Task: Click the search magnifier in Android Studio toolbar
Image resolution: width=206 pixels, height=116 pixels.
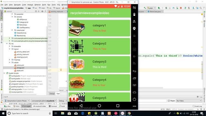Action: pyautogui.click(x=201, y=8)
